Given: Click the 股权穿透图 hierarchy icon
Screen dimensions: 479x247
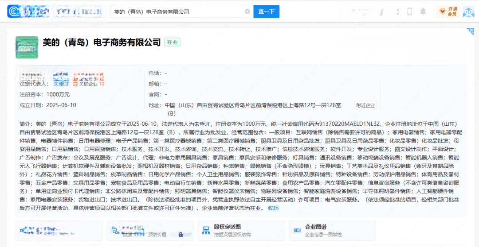Looking at the screenshot, I should [206, 231].
